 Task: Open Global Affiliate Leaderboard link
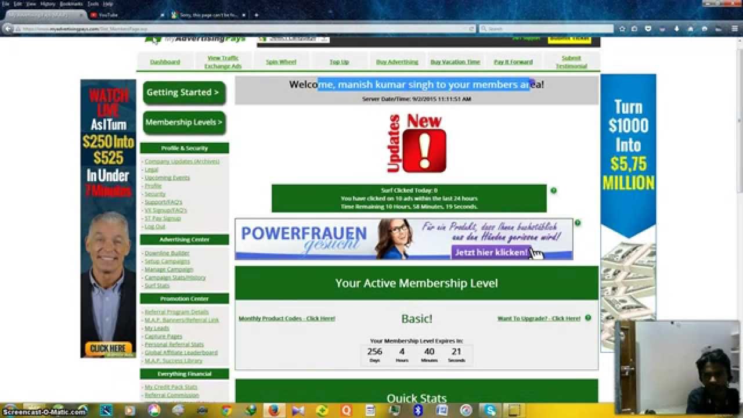pos(181,352)
